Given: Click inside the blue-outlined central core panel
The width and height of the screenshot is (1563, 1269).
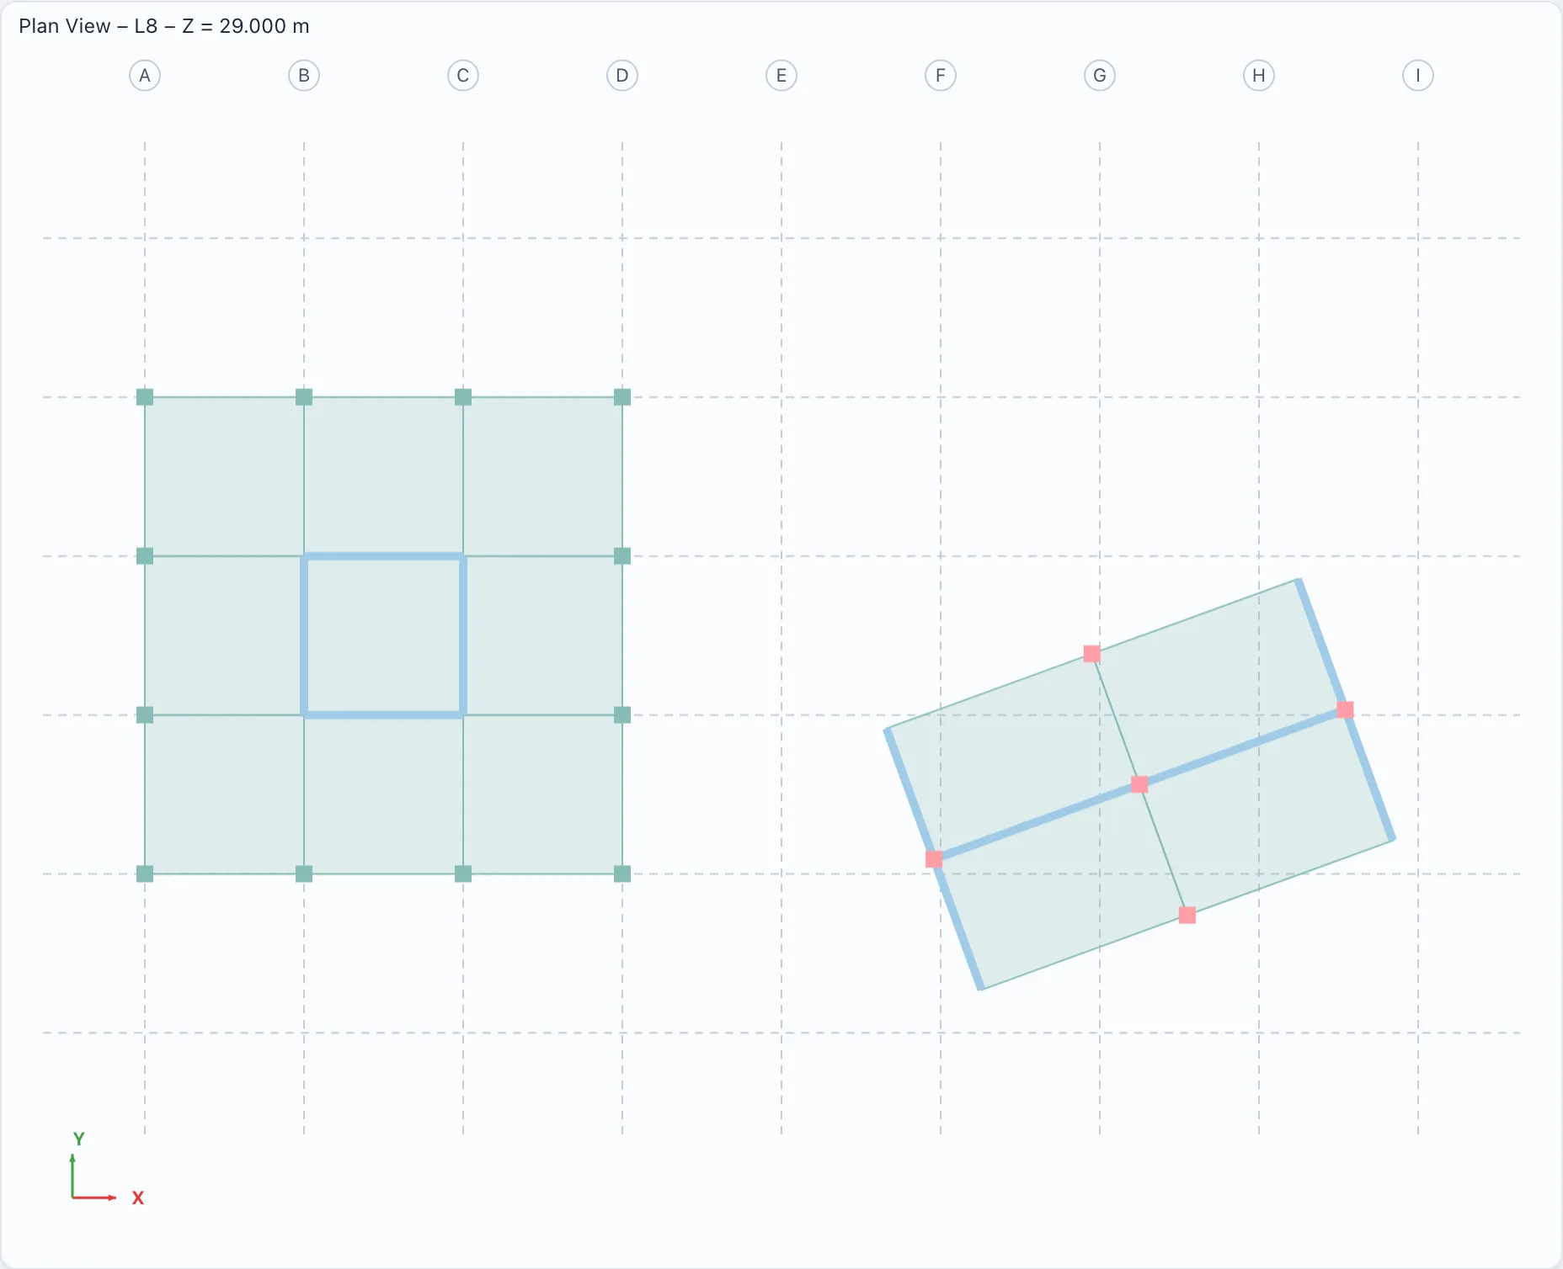Looking at the screenshot, I should [383, 635].
